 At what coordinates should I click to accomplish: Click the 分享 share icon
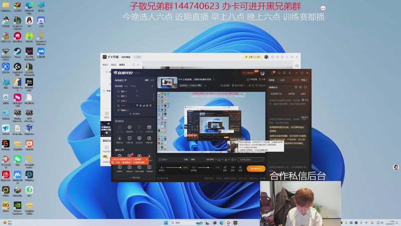tap(260, 79)
